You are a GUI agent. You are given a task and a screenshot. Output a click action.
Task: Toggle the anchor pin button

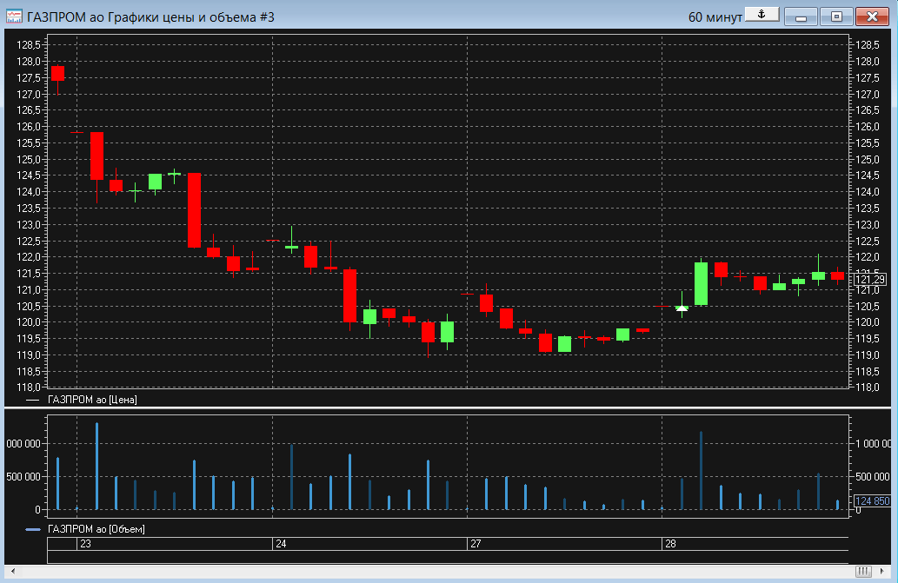(762, 14)
